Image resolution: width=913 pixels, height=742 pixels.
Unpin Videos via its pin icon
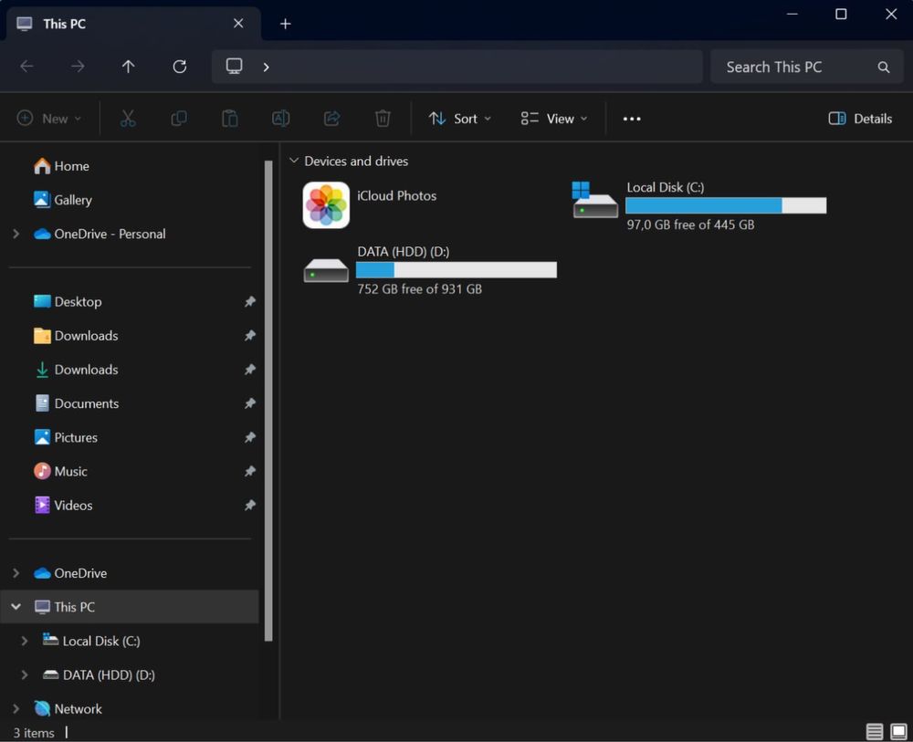250,505
